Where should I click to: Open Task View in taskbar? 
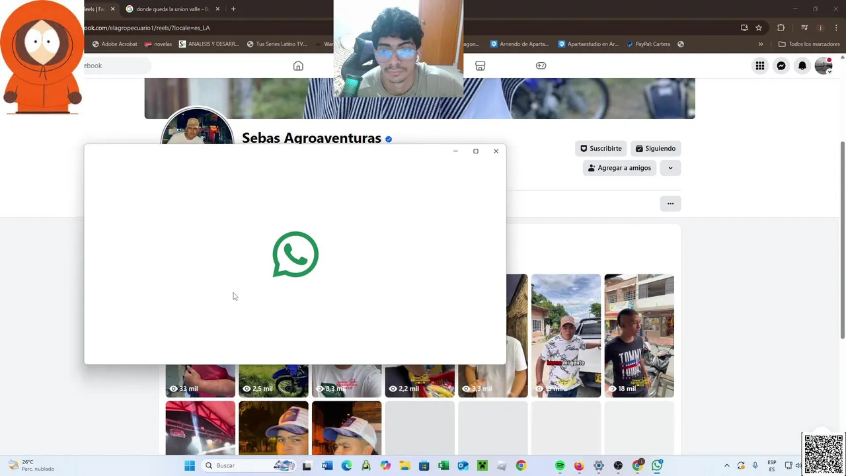point(307,465)
